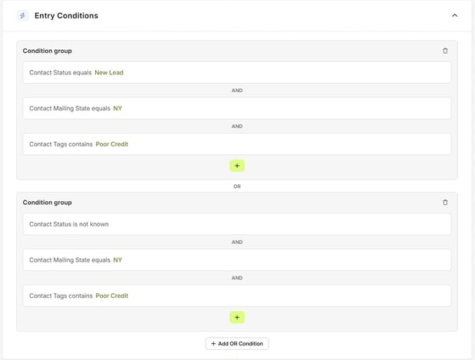Click the Entry Conditions lightning icon
Screen dimensions: 475x360
(x=22, y=15)
